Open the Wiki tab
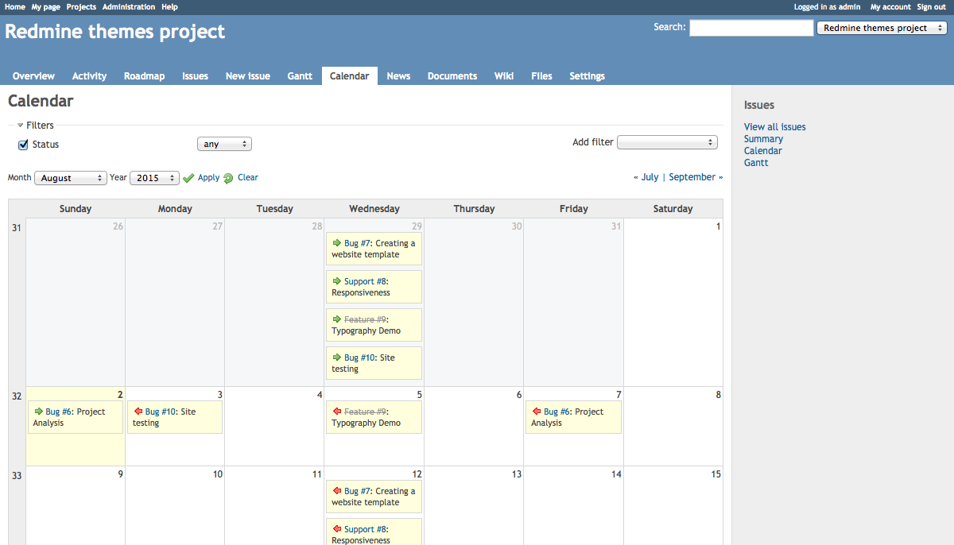Image resolution: width=954 pixels, height=545 pixels. tap(504, 76)
